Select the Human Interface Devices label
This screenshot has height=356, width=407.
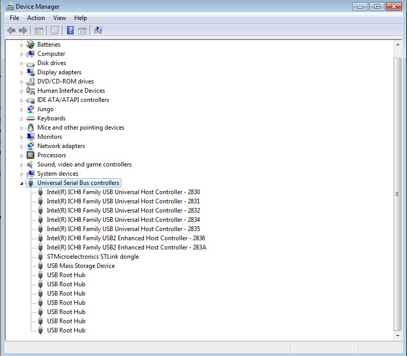[x=71, y=91]
